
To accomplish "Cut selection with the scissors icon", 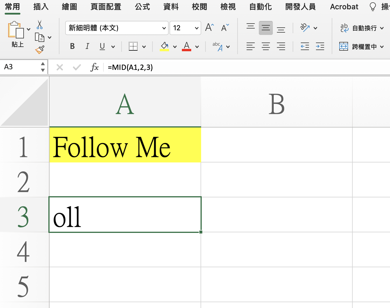I will pyautogui.click(x=40, y=25).
